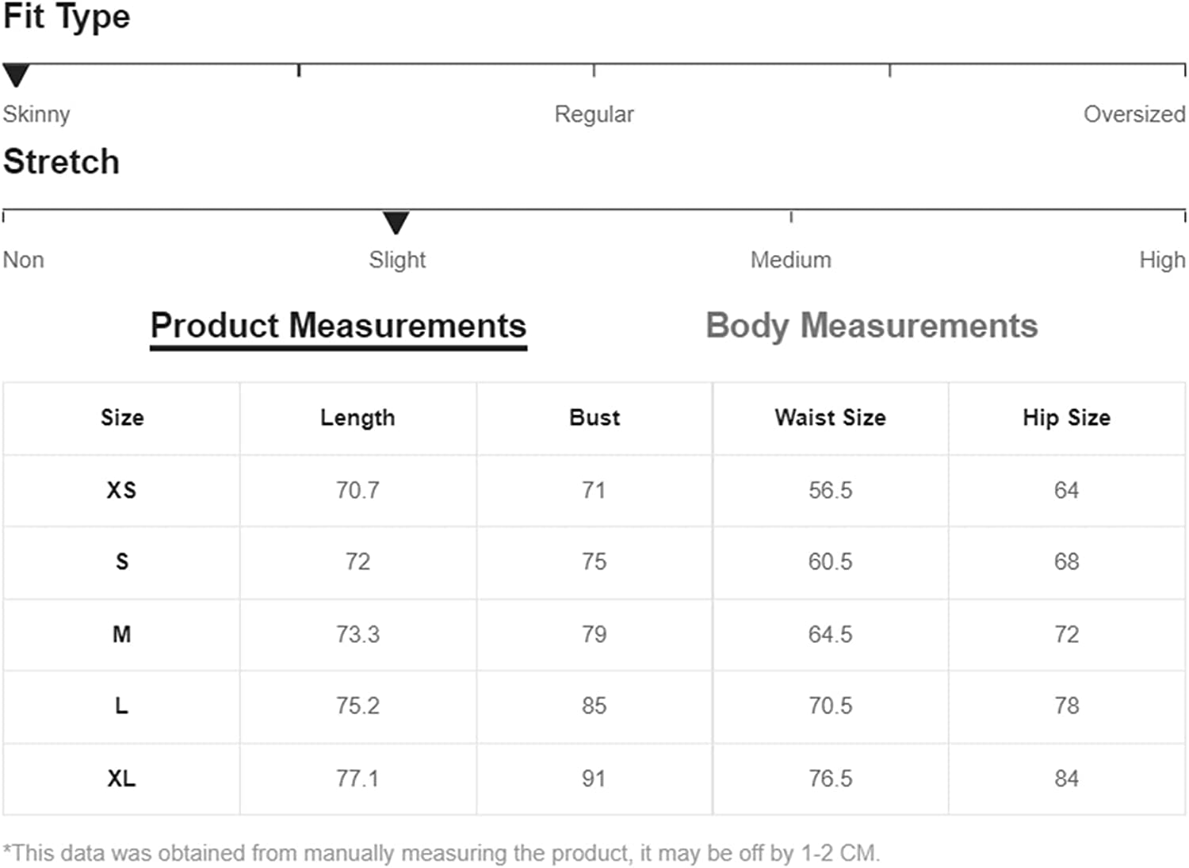This screenshot has height=868, width=1189.
Task: Click the Waist Size column header
Action: [830, 418]
